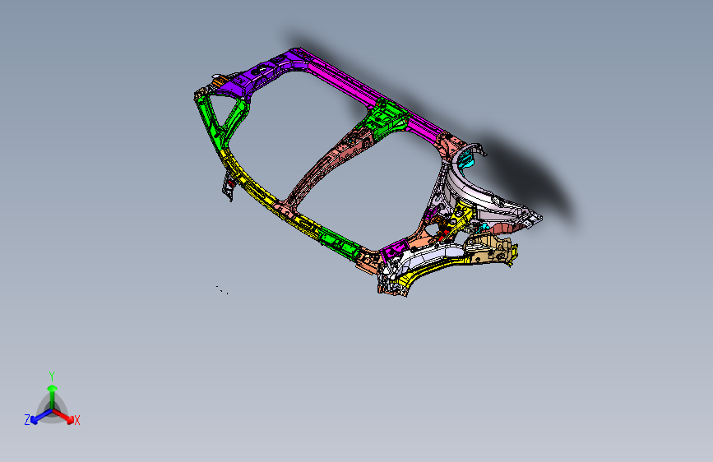Select the dark bracket hanging below sill
Viewport: 713px width, 462px height.
pyautogui.click(x=229, y=186)
